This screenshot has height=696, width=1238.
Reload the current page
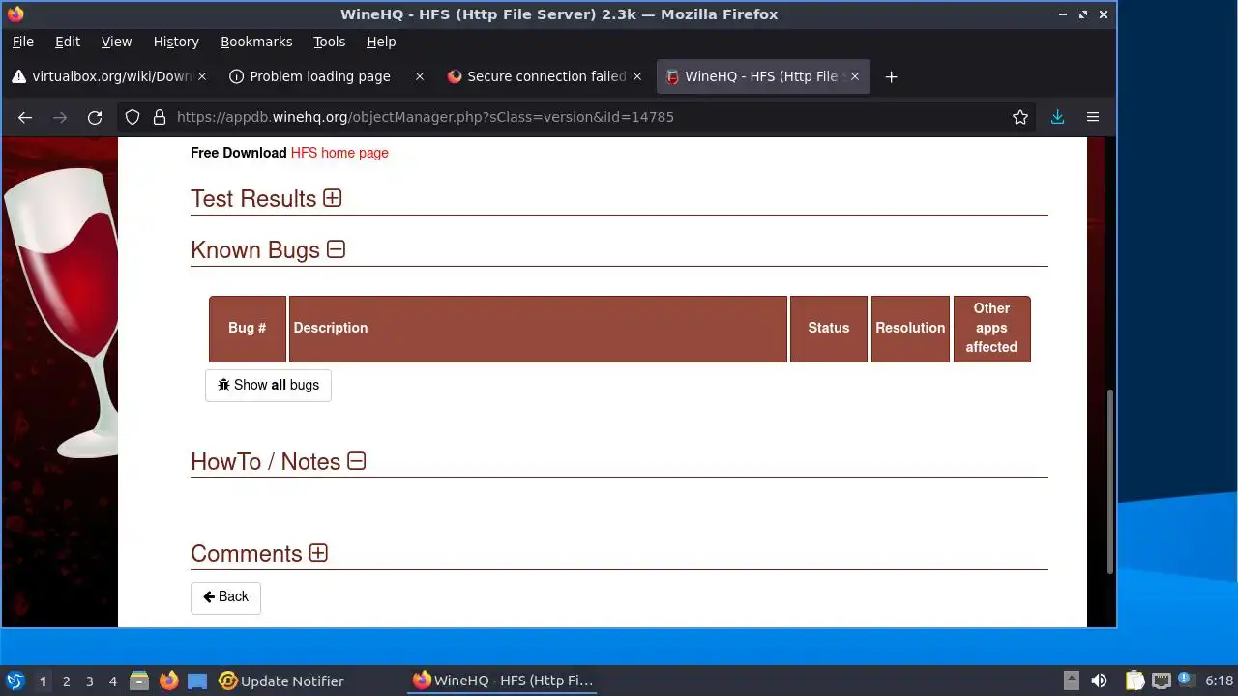[x=95, y=117]
